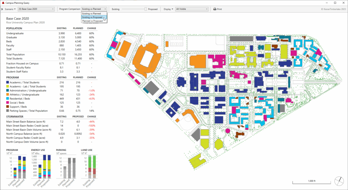Click the Social magenta legend swatch
This screenshot has width=348, height=190.
[x=8, y=103]
